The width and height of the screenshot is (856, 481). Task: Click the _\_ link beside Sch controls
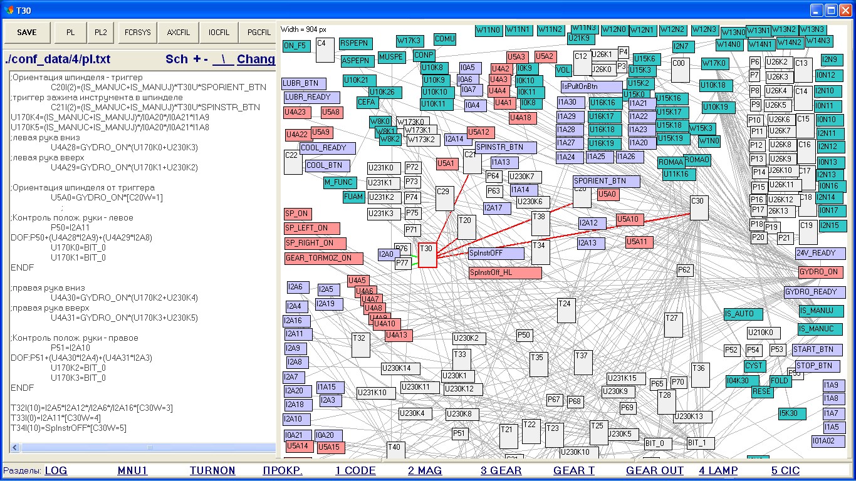[x=223, y=59]
